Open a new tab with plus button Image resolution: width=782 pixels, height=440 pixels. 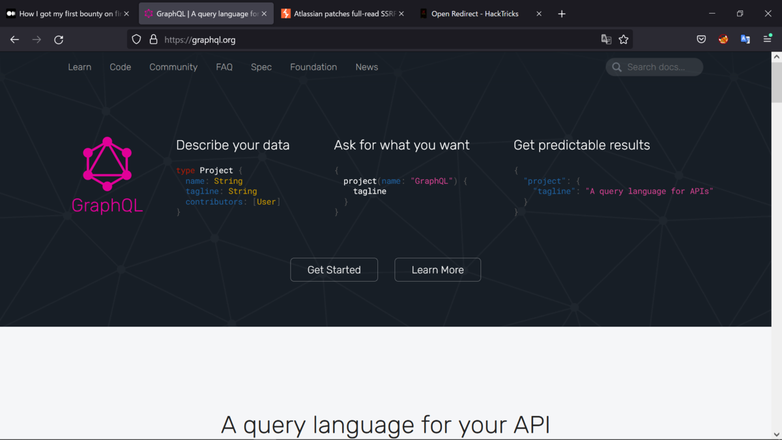click(562, 14)
